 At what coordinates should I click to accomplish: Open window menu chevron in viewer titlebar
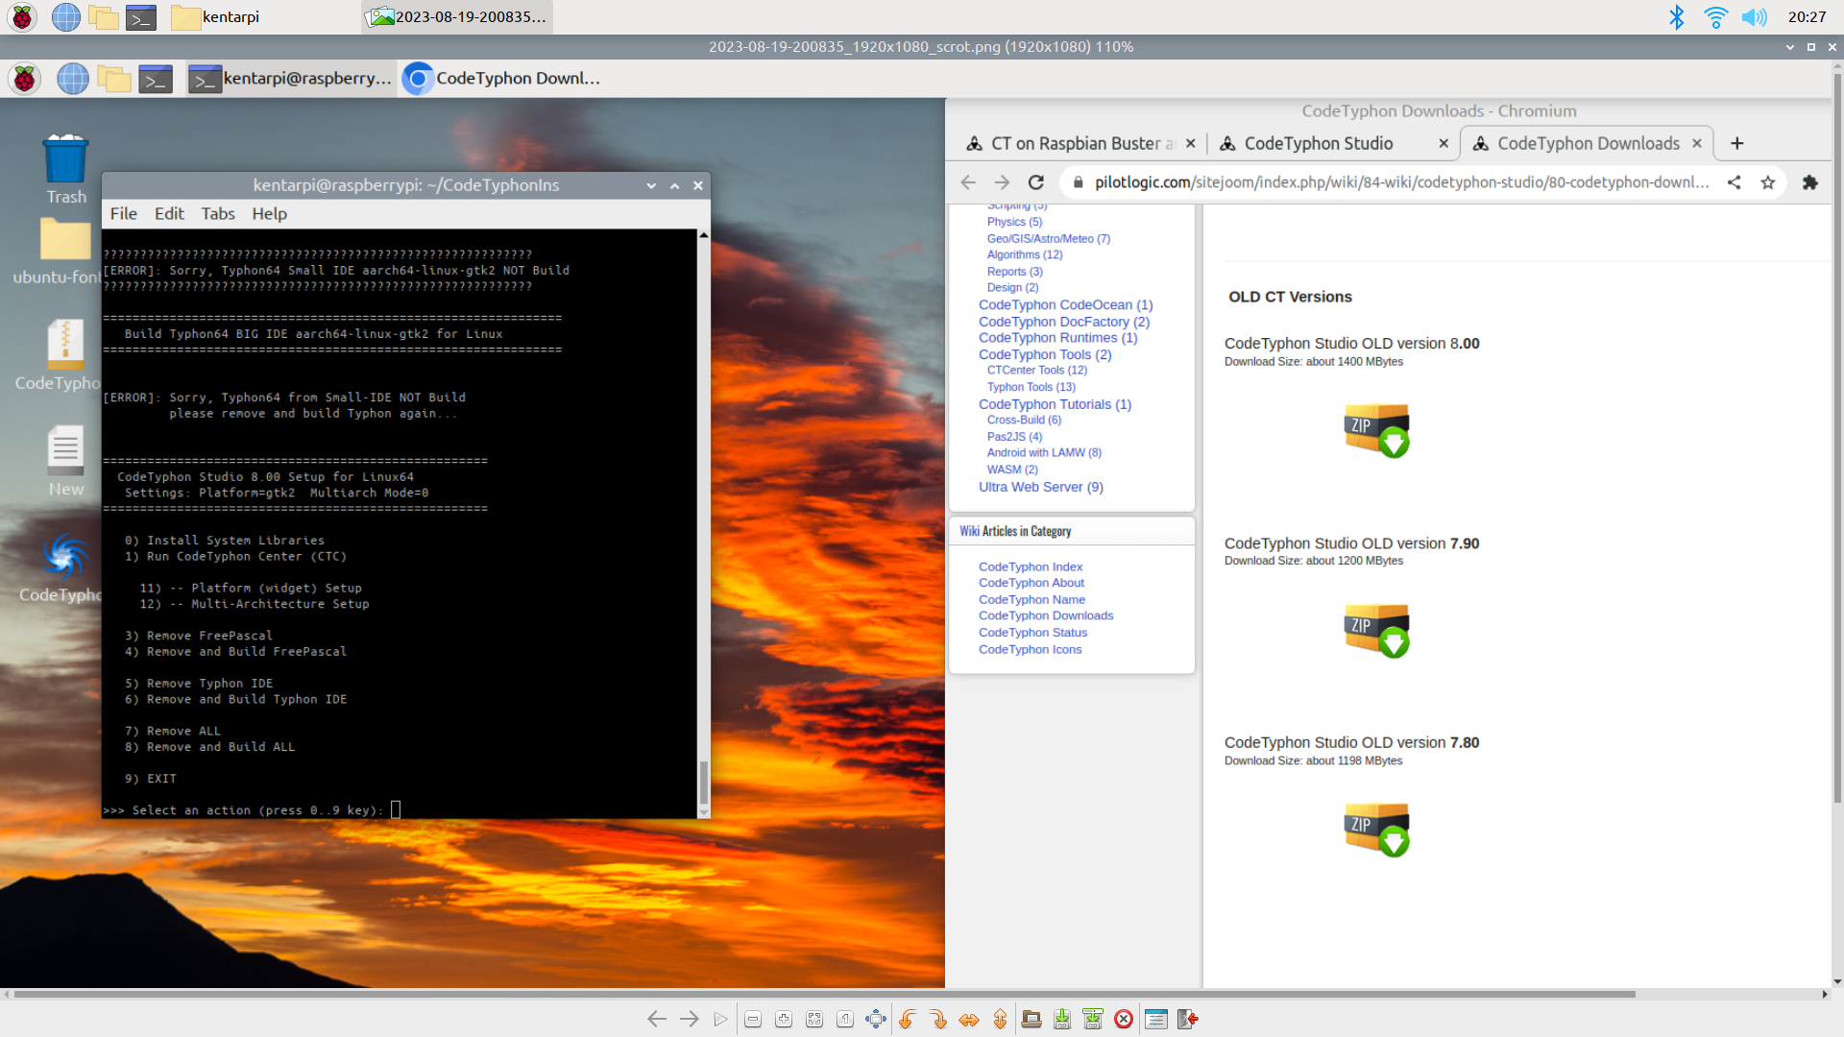[x=1790, y=47]
